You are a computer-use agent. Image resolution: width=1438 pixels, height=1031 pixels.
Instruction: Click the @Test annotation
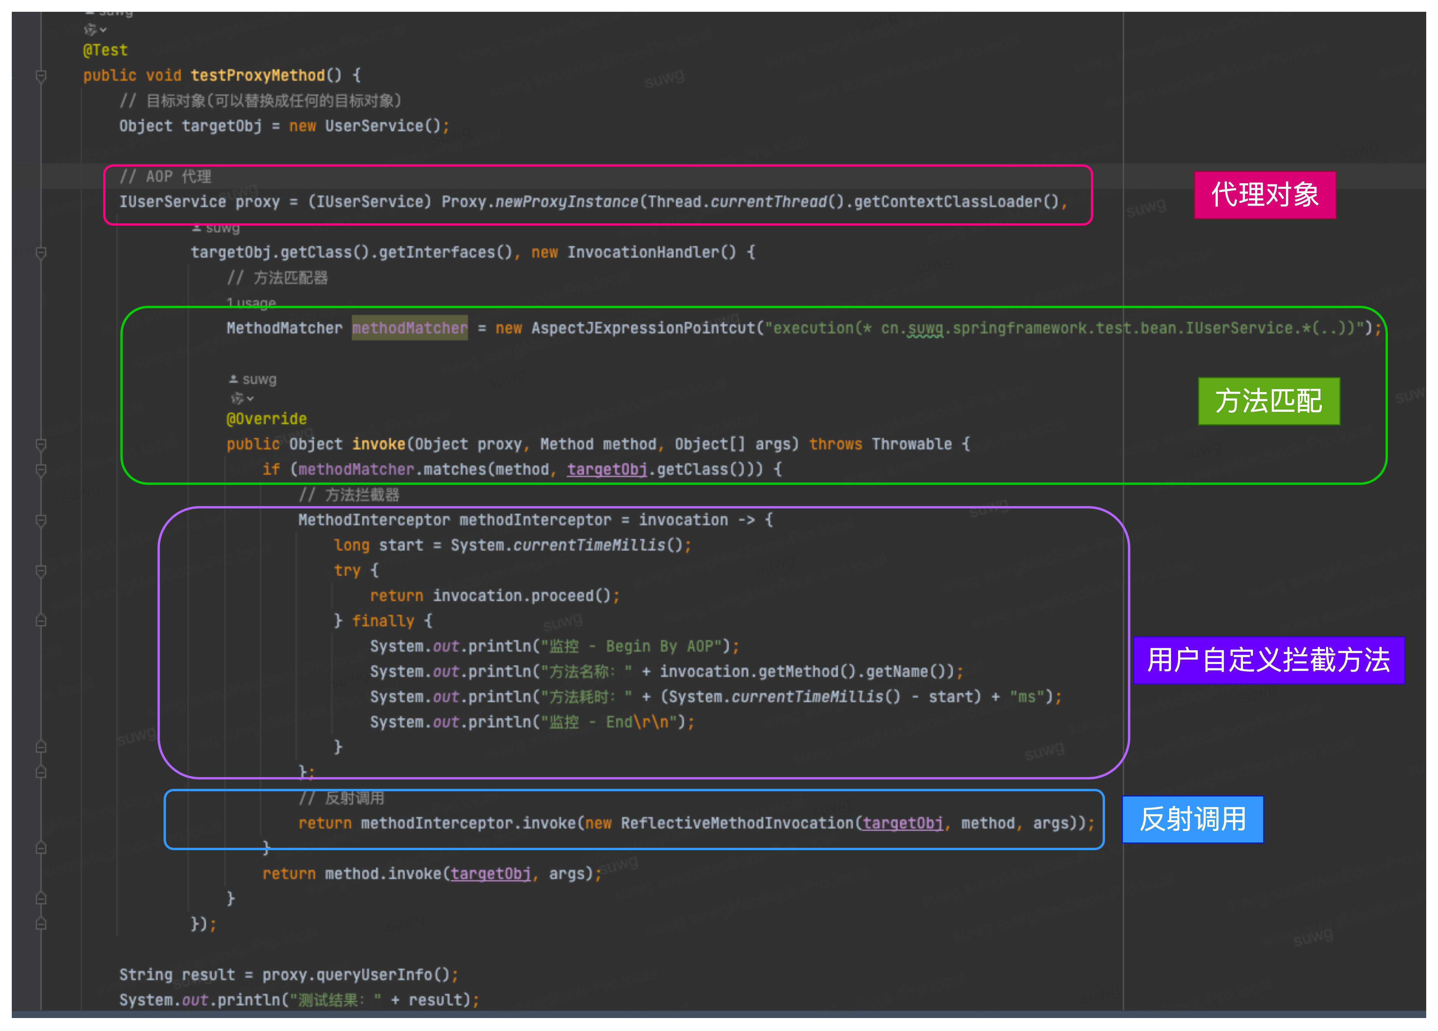105,50
